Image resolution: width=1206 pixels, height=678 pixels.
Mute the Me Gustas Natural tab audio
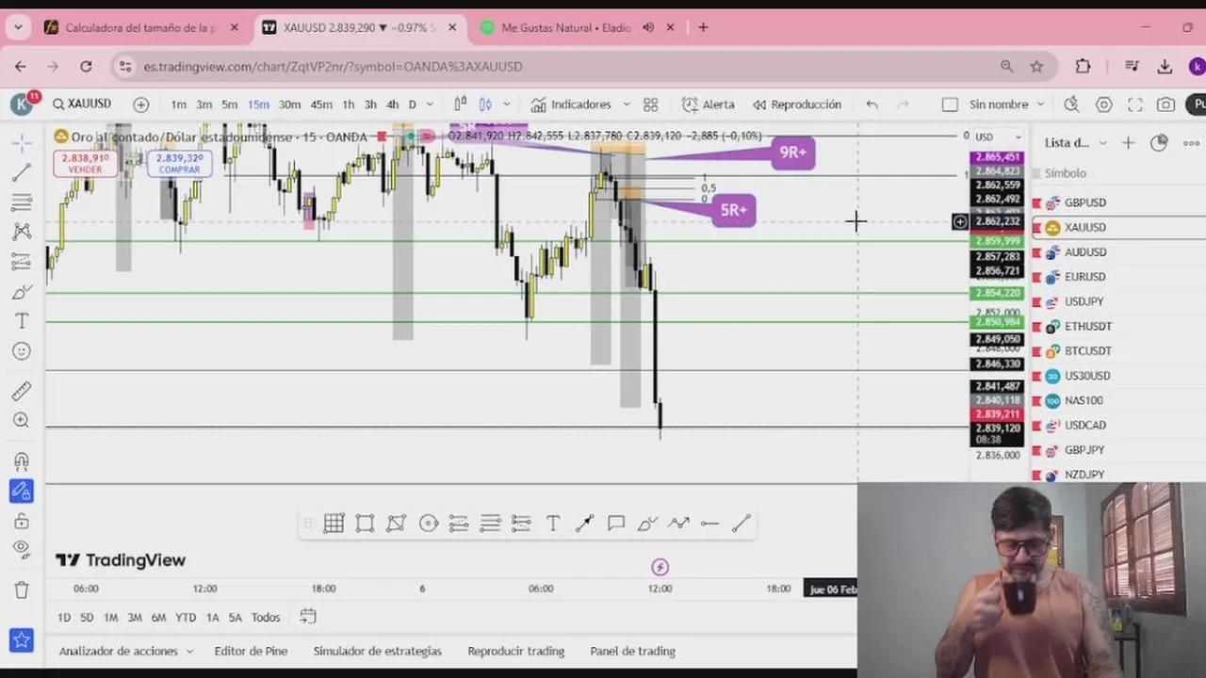[648, 27]
